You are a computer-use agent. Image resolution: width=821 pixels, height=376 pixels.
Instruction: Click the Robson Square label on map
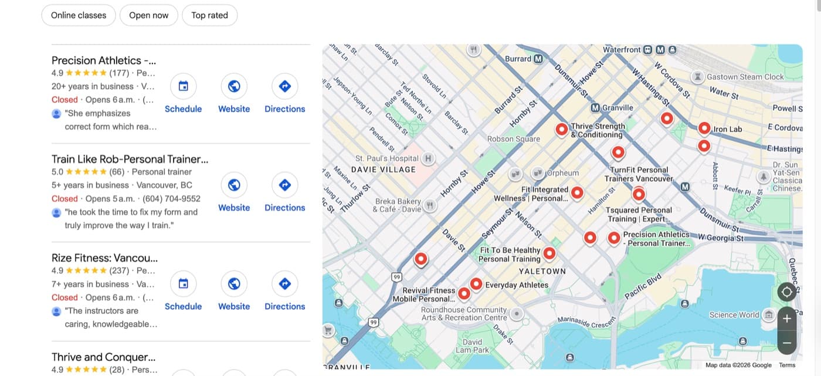point(514,139)
